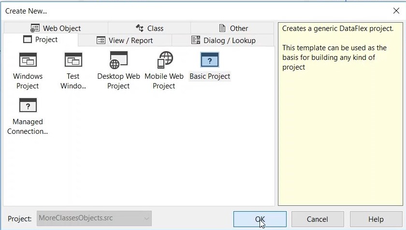Switch to the Dialog / Lookup tab
The height and width of the screenshot is (230, 406).
pos(223,40)
